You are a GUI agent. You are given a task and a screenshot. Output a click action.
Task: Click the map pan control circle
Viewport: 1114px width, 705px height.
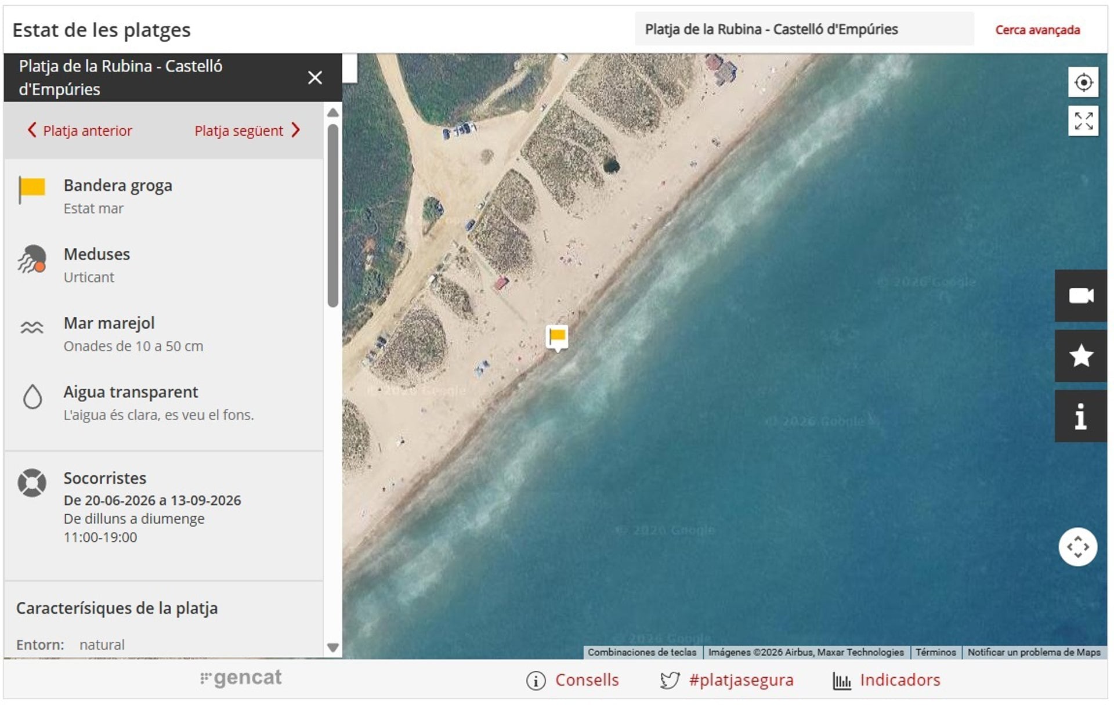[1077, 547]
